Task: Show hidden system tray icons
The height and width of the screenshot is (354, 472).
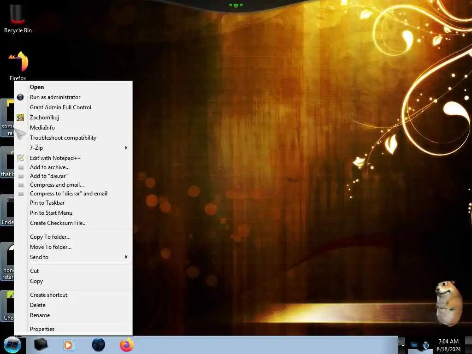Action: 402,345
